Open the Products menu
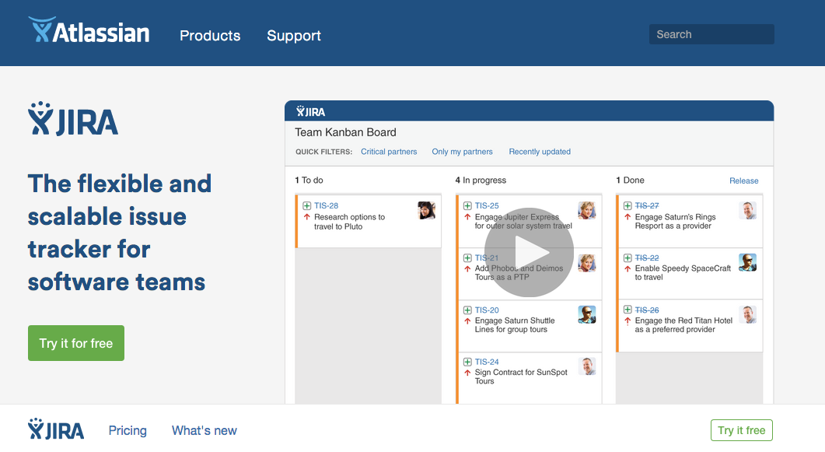 tap(210, 35)
